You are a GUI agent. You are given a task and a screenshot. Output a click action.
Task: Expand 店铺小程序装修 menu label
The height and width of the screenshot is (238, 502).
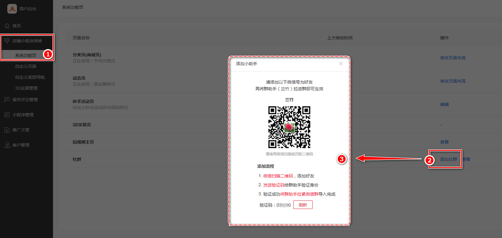point(27,41)
